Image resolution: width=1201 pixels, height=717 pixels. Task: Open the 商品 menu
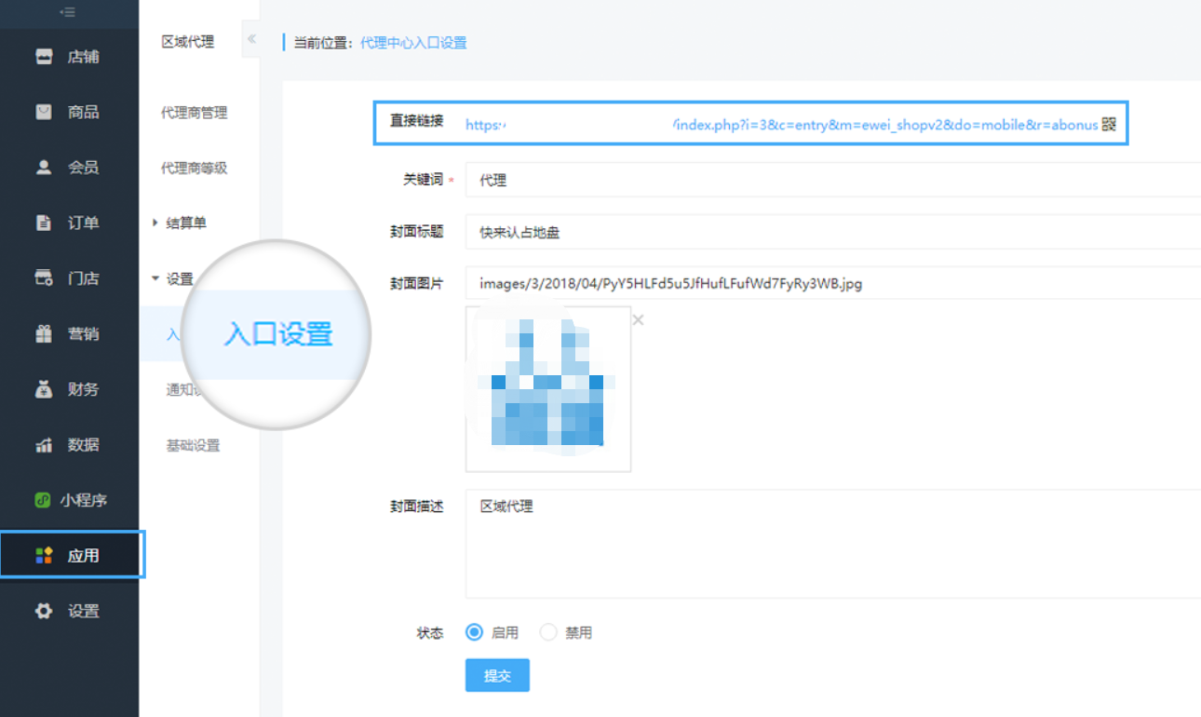point(83,112)
